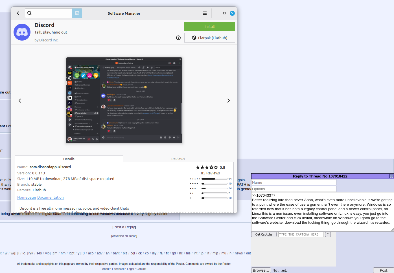
Task: Open the /hm/ board link
Action: [x=63, y=253]
